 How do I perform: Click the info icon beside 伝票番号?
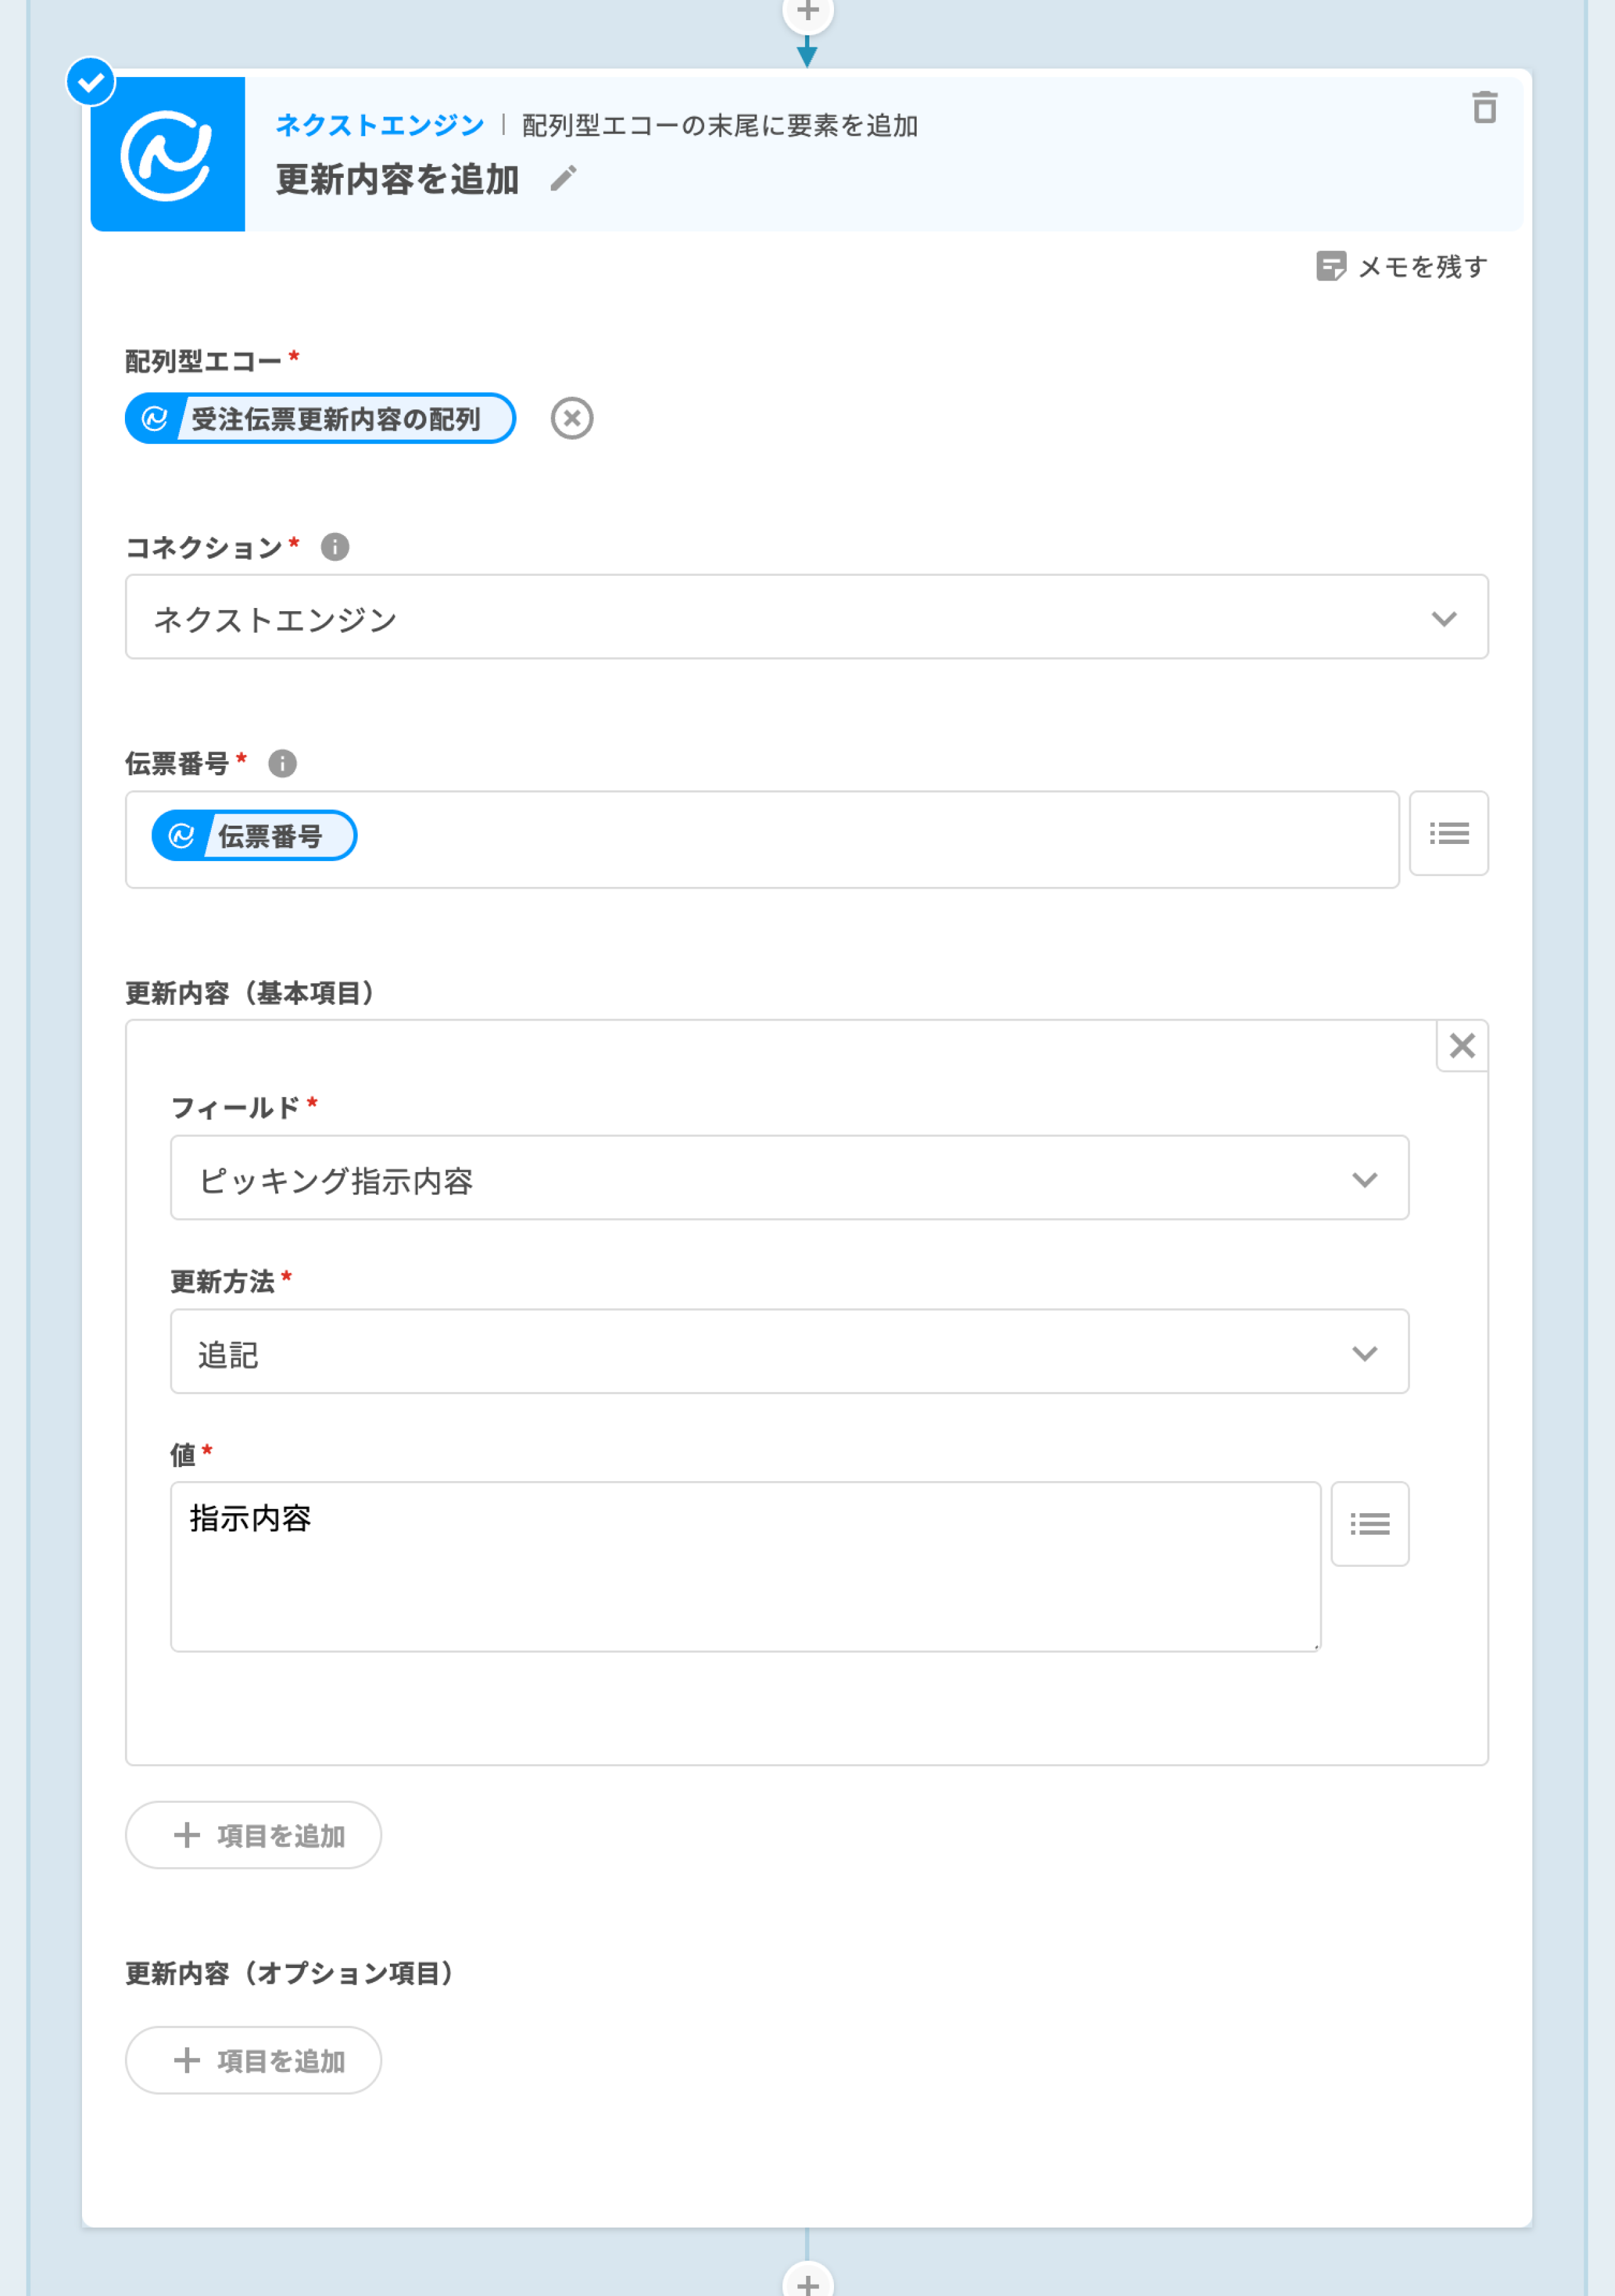tap(283, 764)
